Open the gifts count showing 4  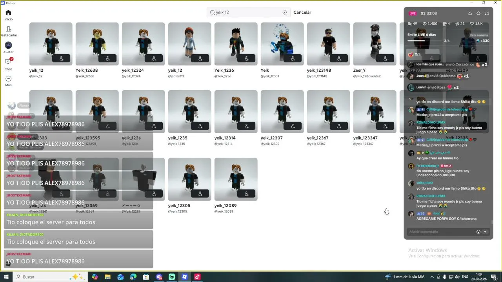click(446, 24)
